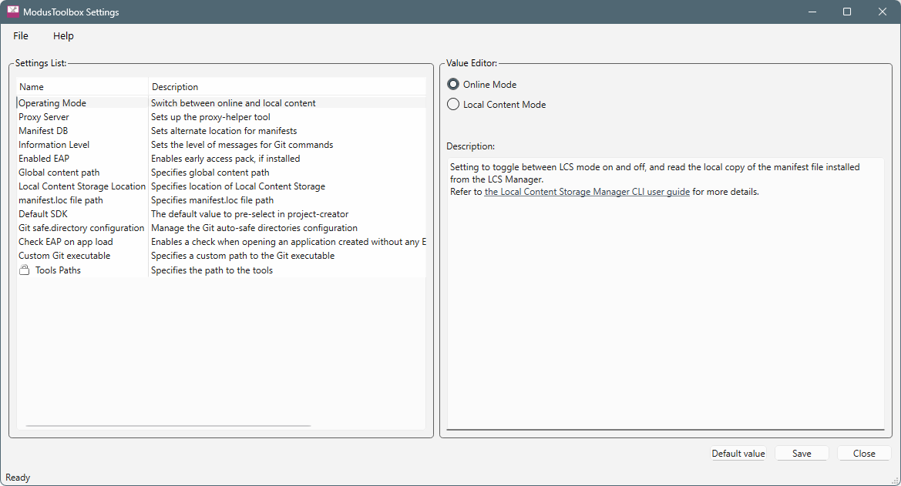Open the File menu
Screen dimensions: 901x486
point(21,36)
